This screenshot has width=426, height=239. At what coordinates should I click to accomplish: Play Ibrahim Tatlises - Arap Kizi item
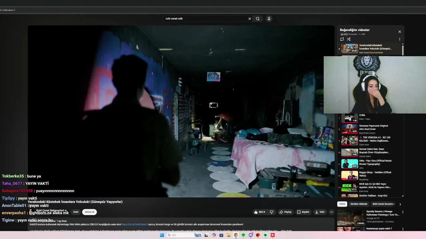[x=370, y=196]
